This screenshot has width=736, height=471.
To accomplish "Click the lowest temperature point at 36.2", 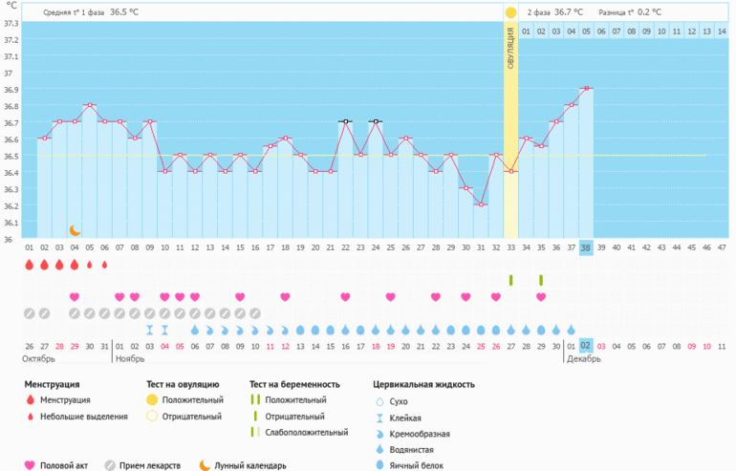I will pyautogui.click(x=481, y=204).
